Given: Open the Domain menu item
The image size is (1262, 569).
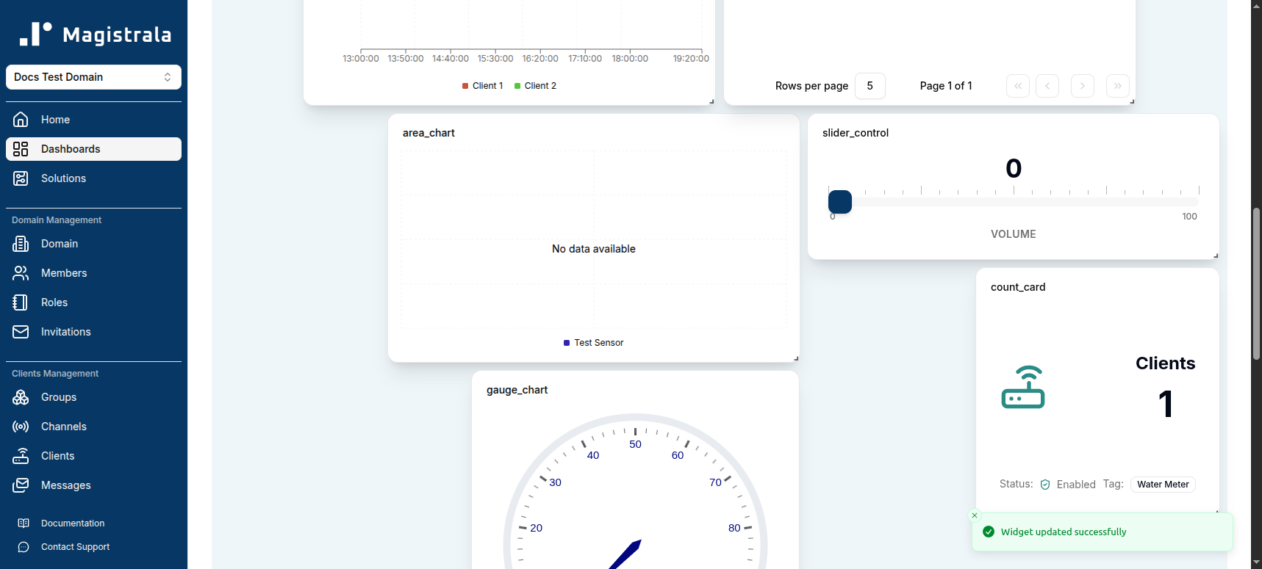Looking at the screenshot, I should click(93, 244).
